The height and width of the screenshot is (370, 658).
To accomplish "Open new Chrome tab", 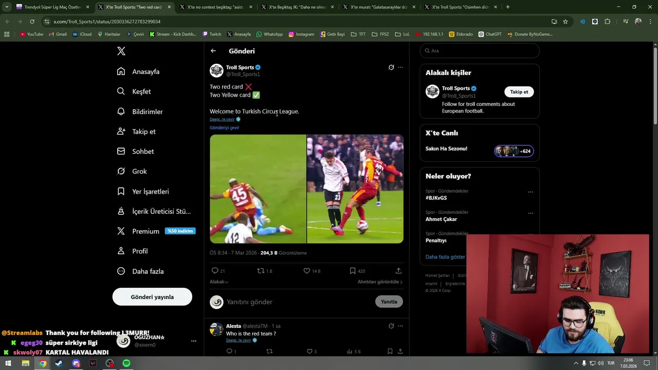I will (x=508, y=7).
